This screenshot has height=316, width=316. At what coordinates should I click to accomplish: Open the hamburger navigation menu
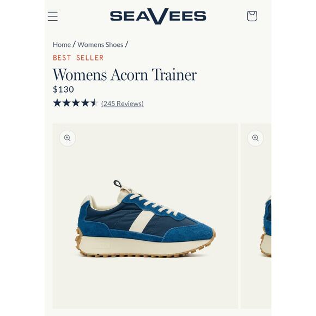click(x=53, y=16)
